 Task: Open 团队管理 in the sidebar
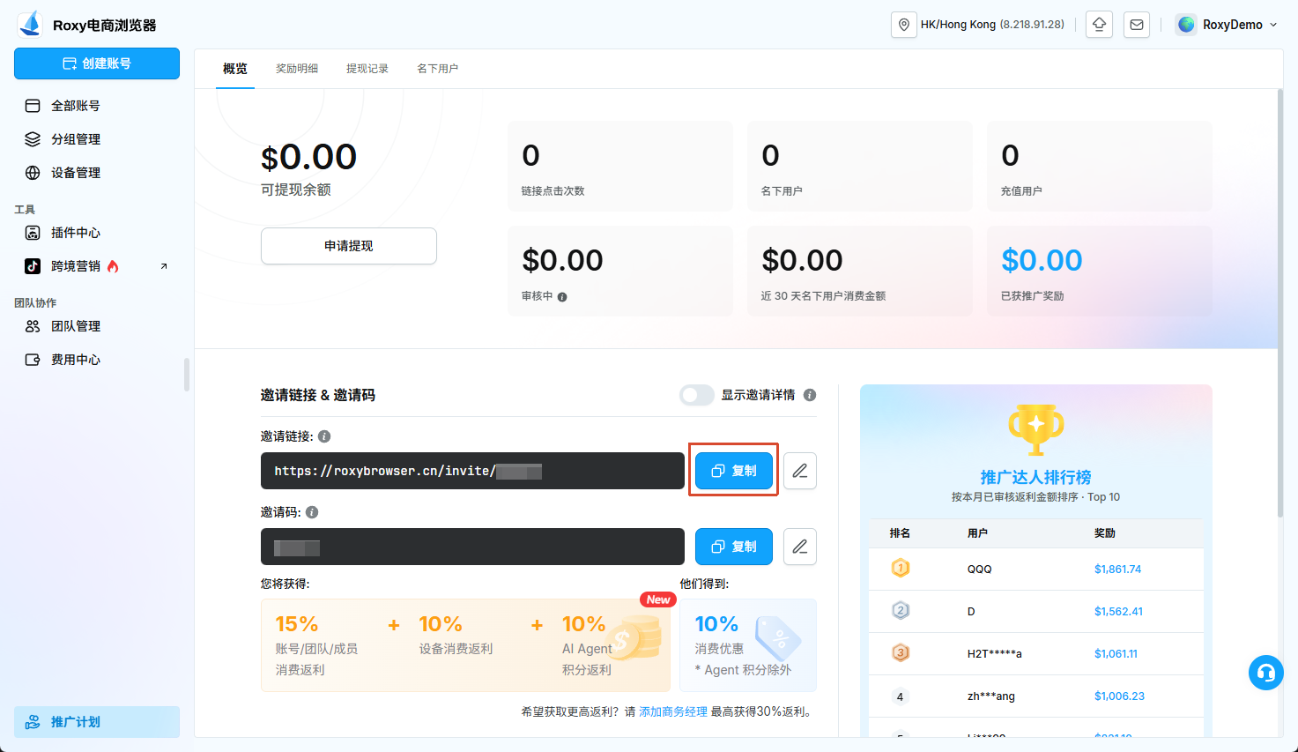tap(97, 326)
